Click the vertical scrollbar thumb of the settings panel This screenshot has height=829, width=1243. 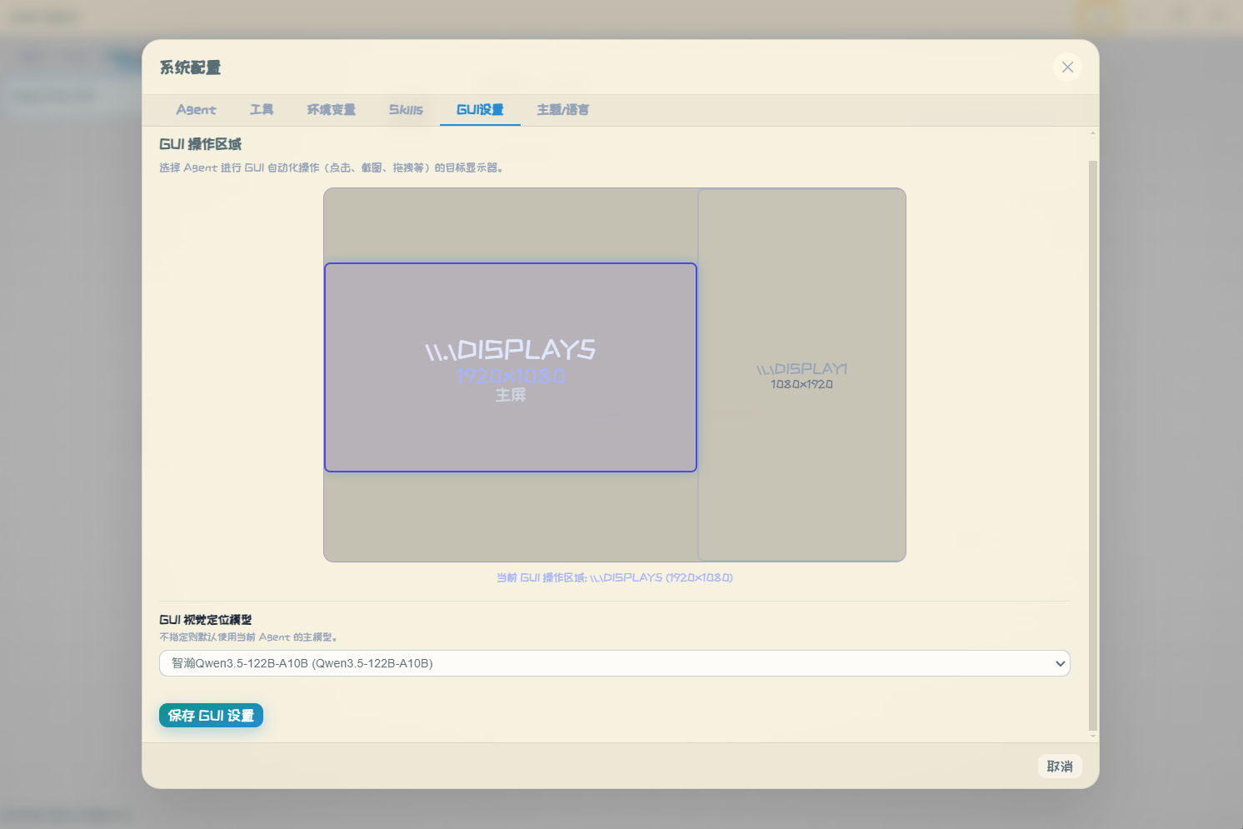coord(1093,446)
